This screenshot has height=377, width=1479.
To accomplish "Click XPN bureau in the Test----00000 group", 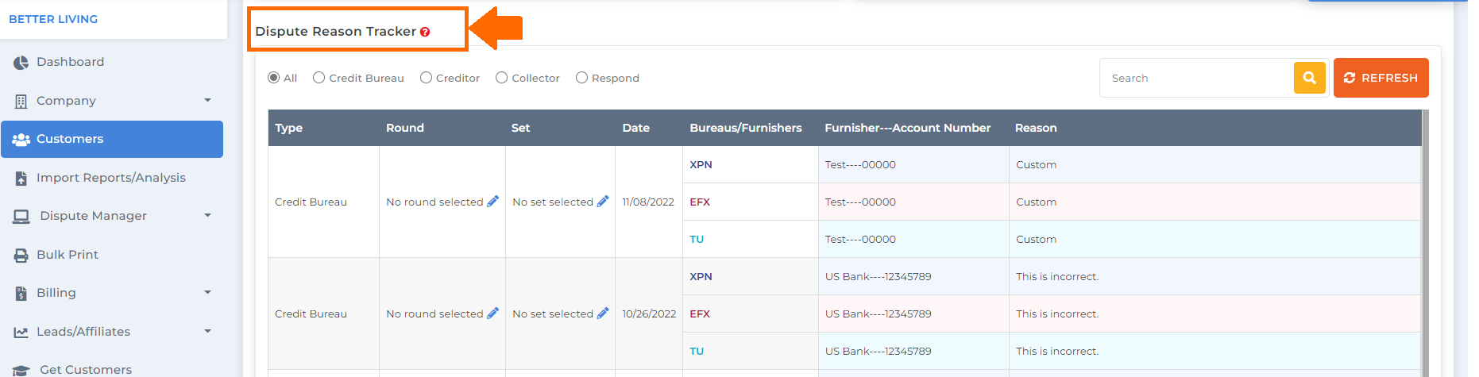I will coord(701,165).
